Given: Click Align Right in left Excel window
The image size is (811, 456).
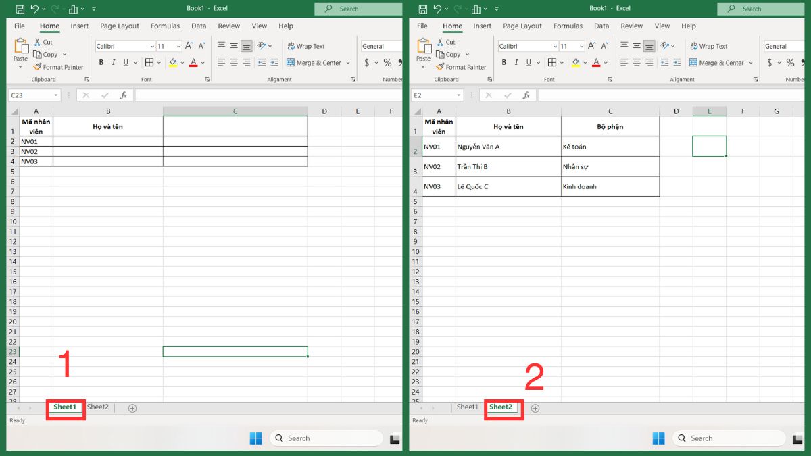Looking at the screenshot, I should click(x=247, y=62).
